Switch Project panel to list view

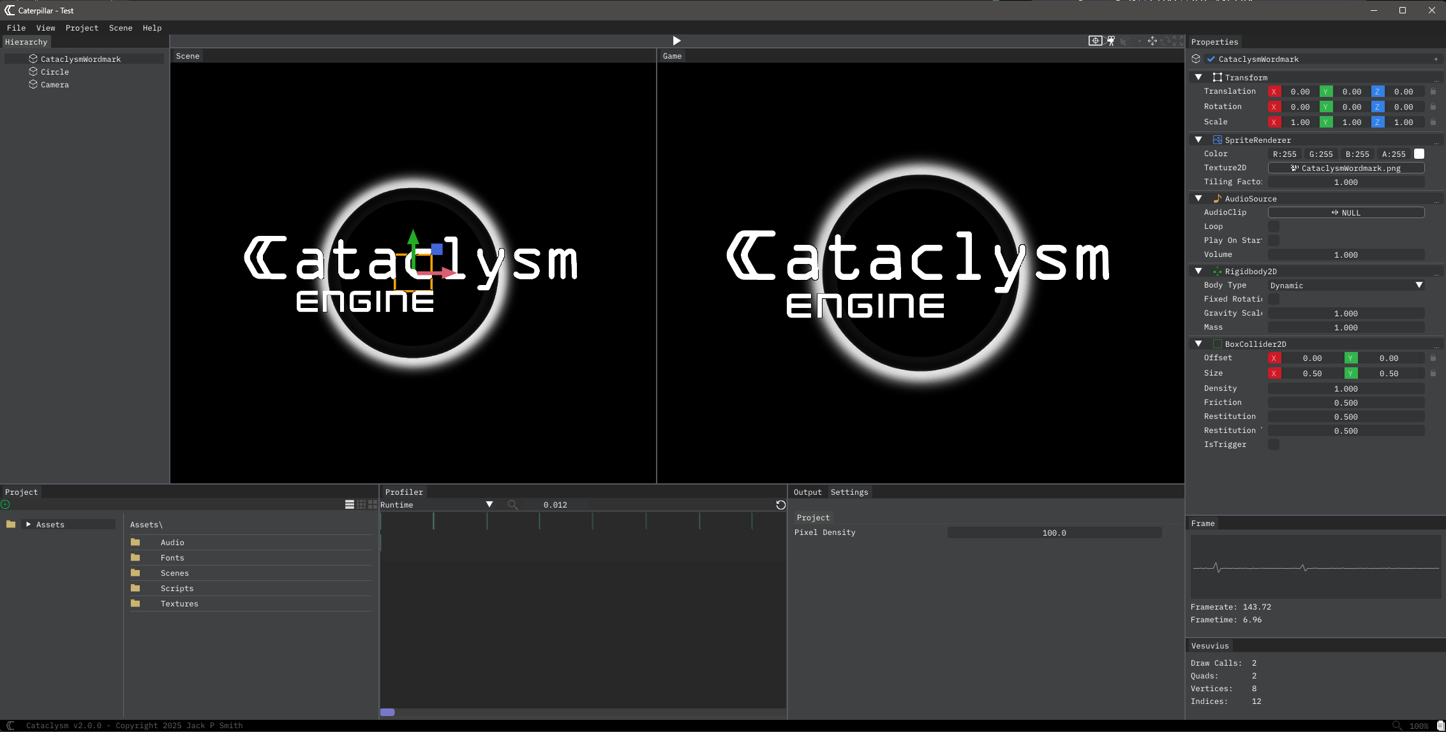pyautogui.click(x=350, y=504)
